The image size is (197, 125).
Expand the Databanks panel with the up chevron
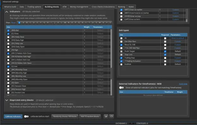pyautogui.click(x=131, y=123)
